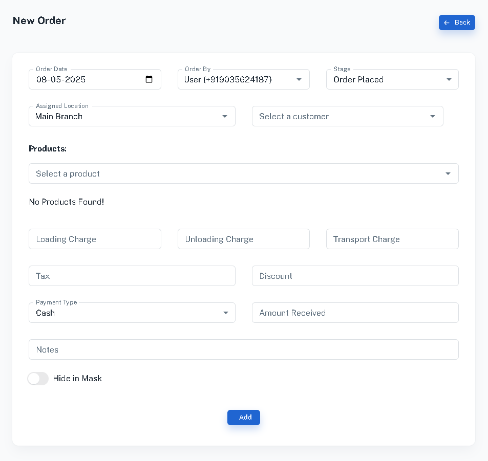Focus the Loading Charge field

(95, 239)
